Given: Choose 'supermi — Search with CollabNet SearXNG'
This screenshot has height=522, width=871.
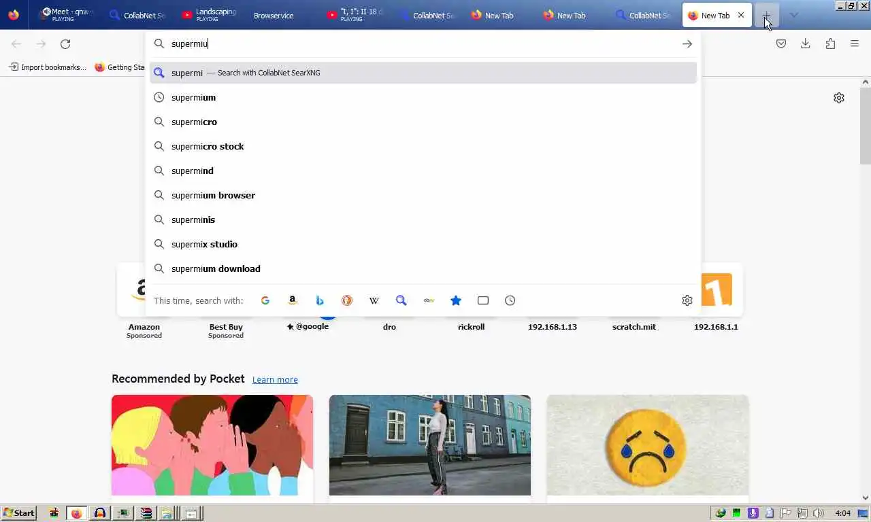Looking at the screenshot, I should click(423, 73).
